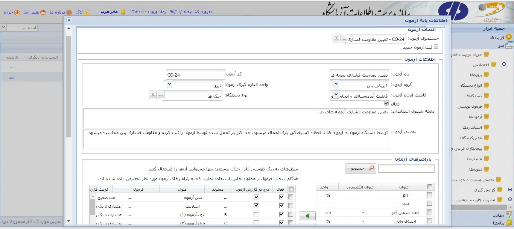
Task: Clear نوع دستگاه with its X button
Action: click(x=152, y=95)
